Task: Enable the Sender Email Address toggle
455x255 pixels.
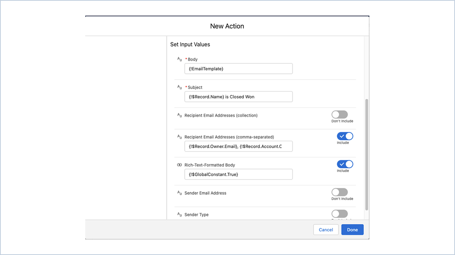Action: tap(340, 192)
